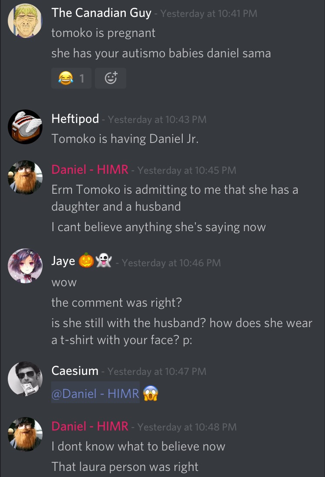Click the @Daniel - HIMR mention
The height and width of the screenshot is (477, 325).
(x=95, y=393)
